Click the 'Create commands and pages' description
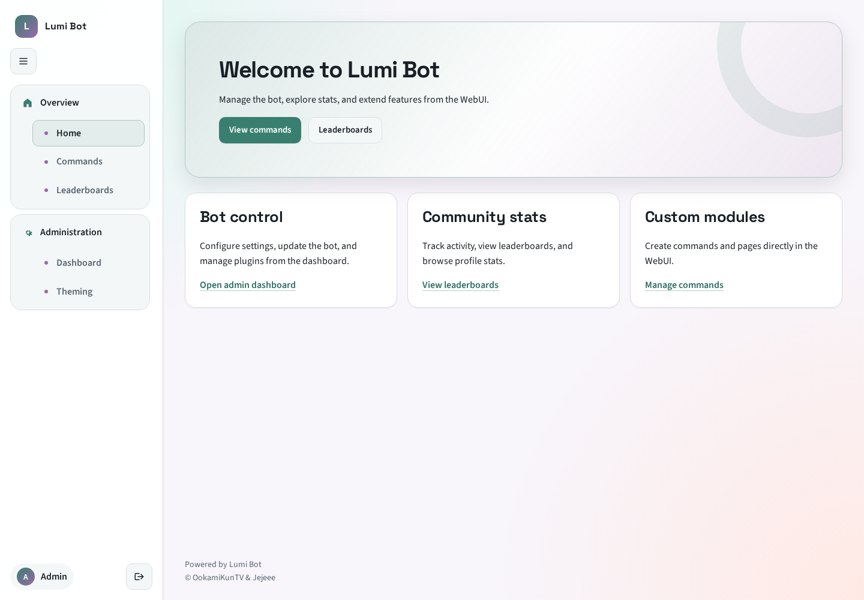This screenshot has width=864, height=600. point(731,253)
